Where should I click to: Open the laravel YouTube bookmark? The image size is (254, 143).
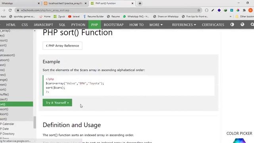(x=74, y=17)
